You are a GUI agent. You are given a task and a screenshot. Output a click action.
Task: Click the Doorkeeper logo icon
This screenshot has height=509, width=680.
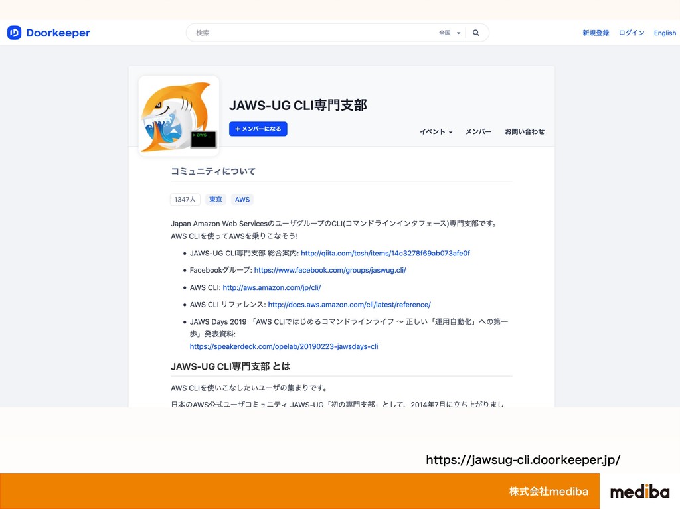[x=15, y=33]
